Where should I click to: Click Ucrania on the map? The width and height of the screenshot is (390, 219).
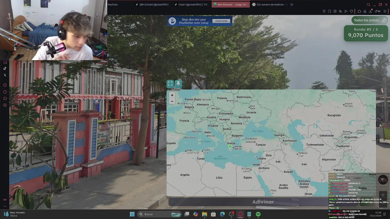click(251, 113)
